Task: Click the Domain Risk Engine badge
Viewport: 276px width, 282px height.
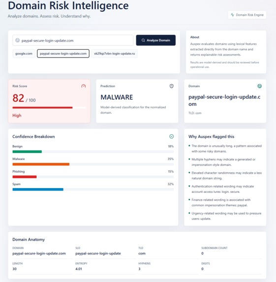Action: [247, 15]
